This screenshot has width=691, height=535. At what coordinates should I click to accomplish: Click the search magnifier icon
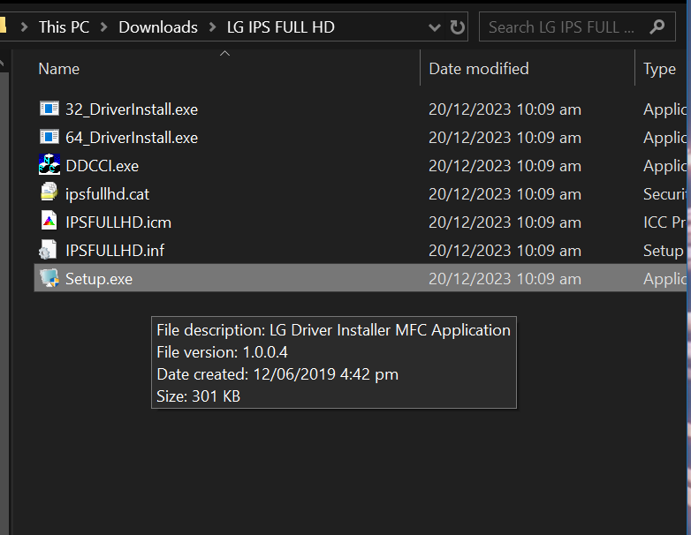tap(657, 27)
